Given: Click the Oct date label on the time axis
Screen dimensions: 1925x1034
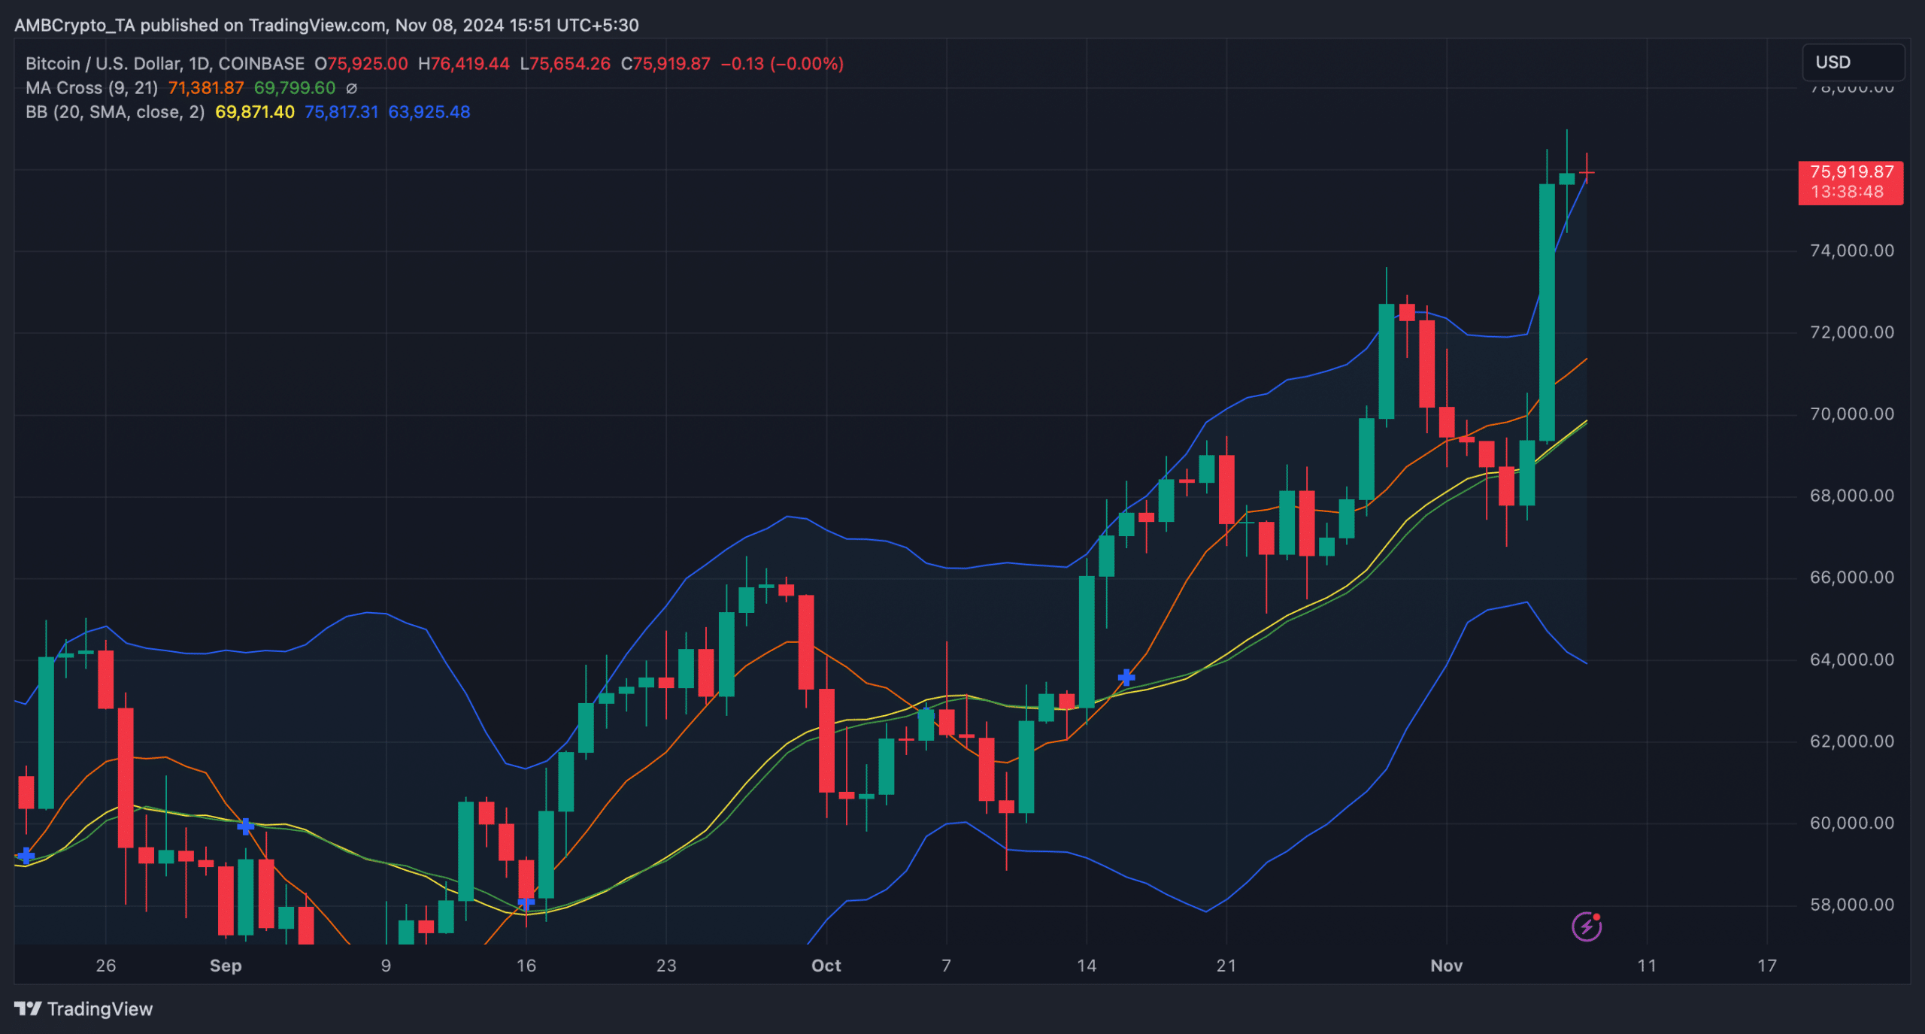Looking at the screenshot, I should pos(826,966).
